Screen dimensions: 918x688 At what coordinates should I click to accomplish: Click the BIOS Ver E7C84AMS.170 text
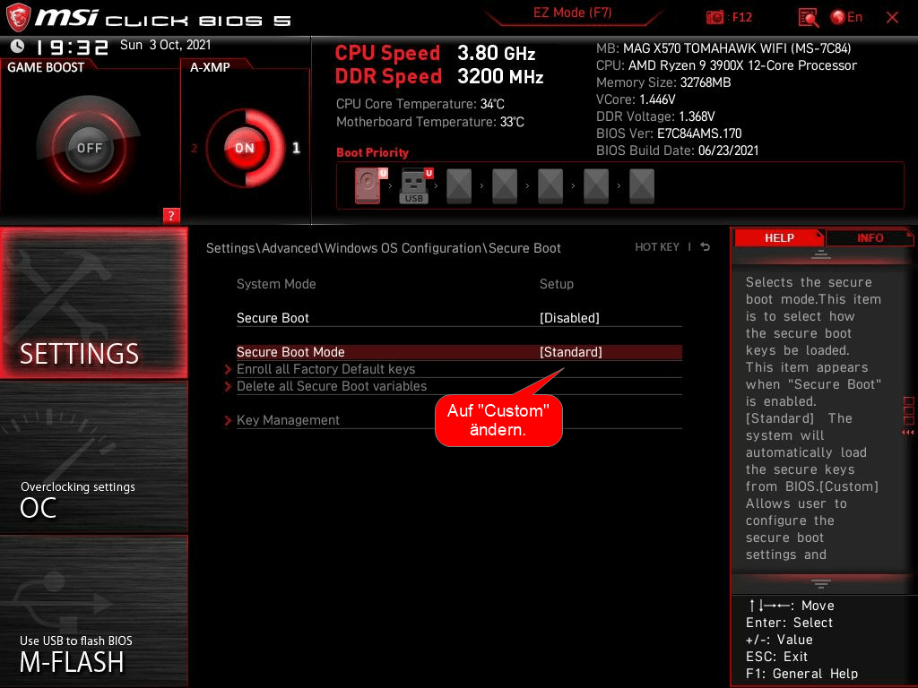[669, 133]
